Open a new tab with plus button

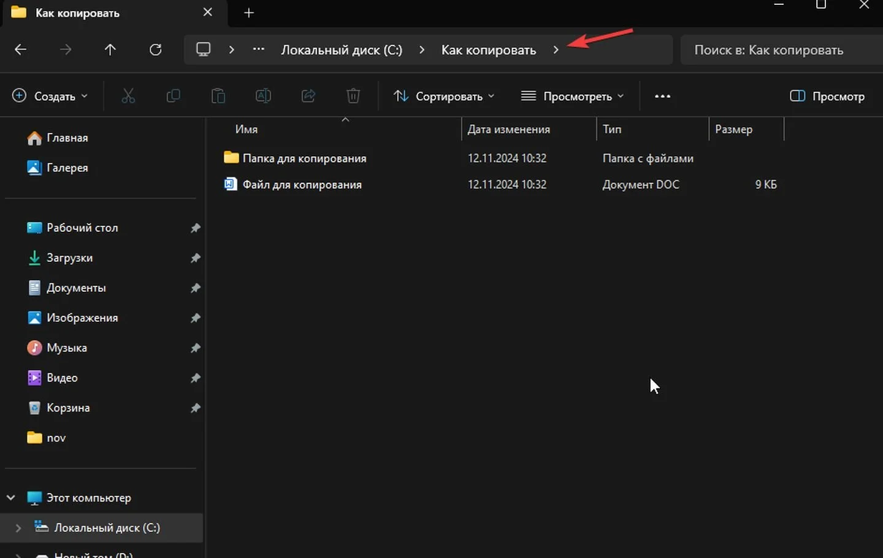click(249, 13)
